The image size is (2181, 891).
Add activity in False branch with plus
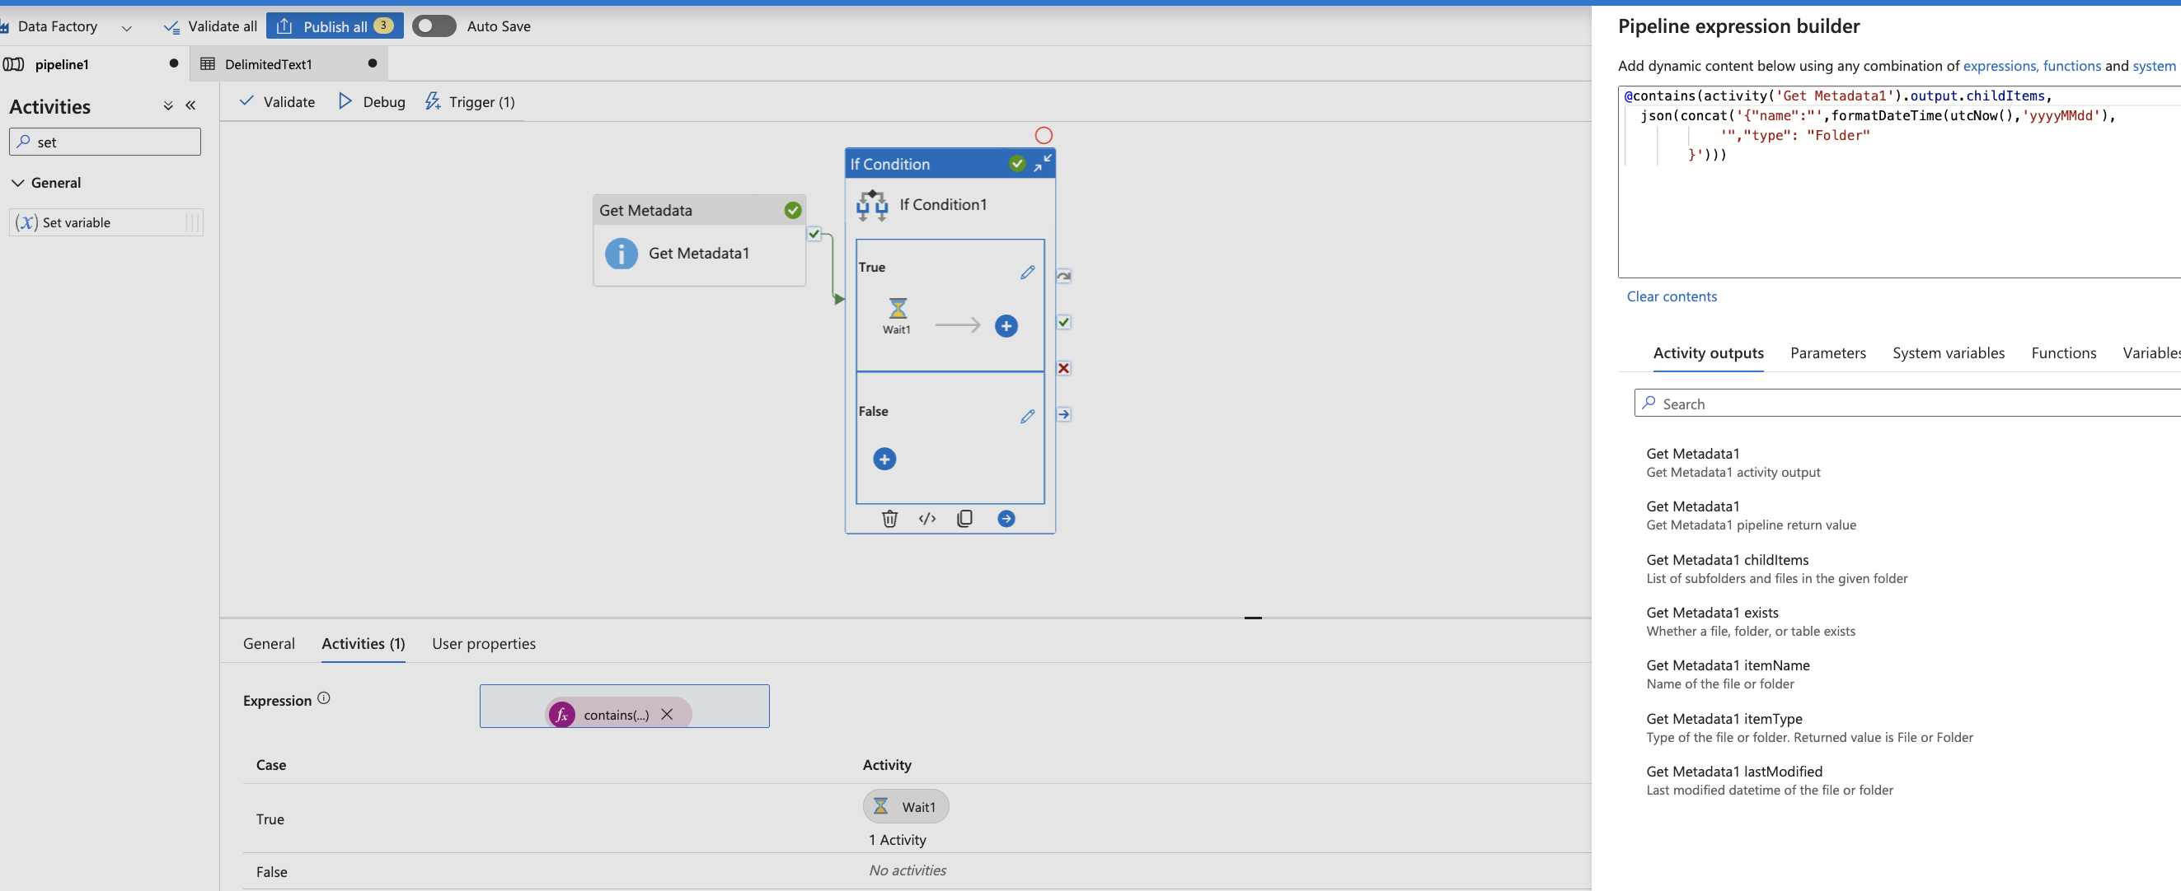884,459
